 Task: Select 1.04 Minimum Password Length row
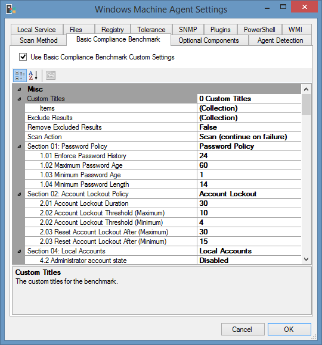click(163, 184)
